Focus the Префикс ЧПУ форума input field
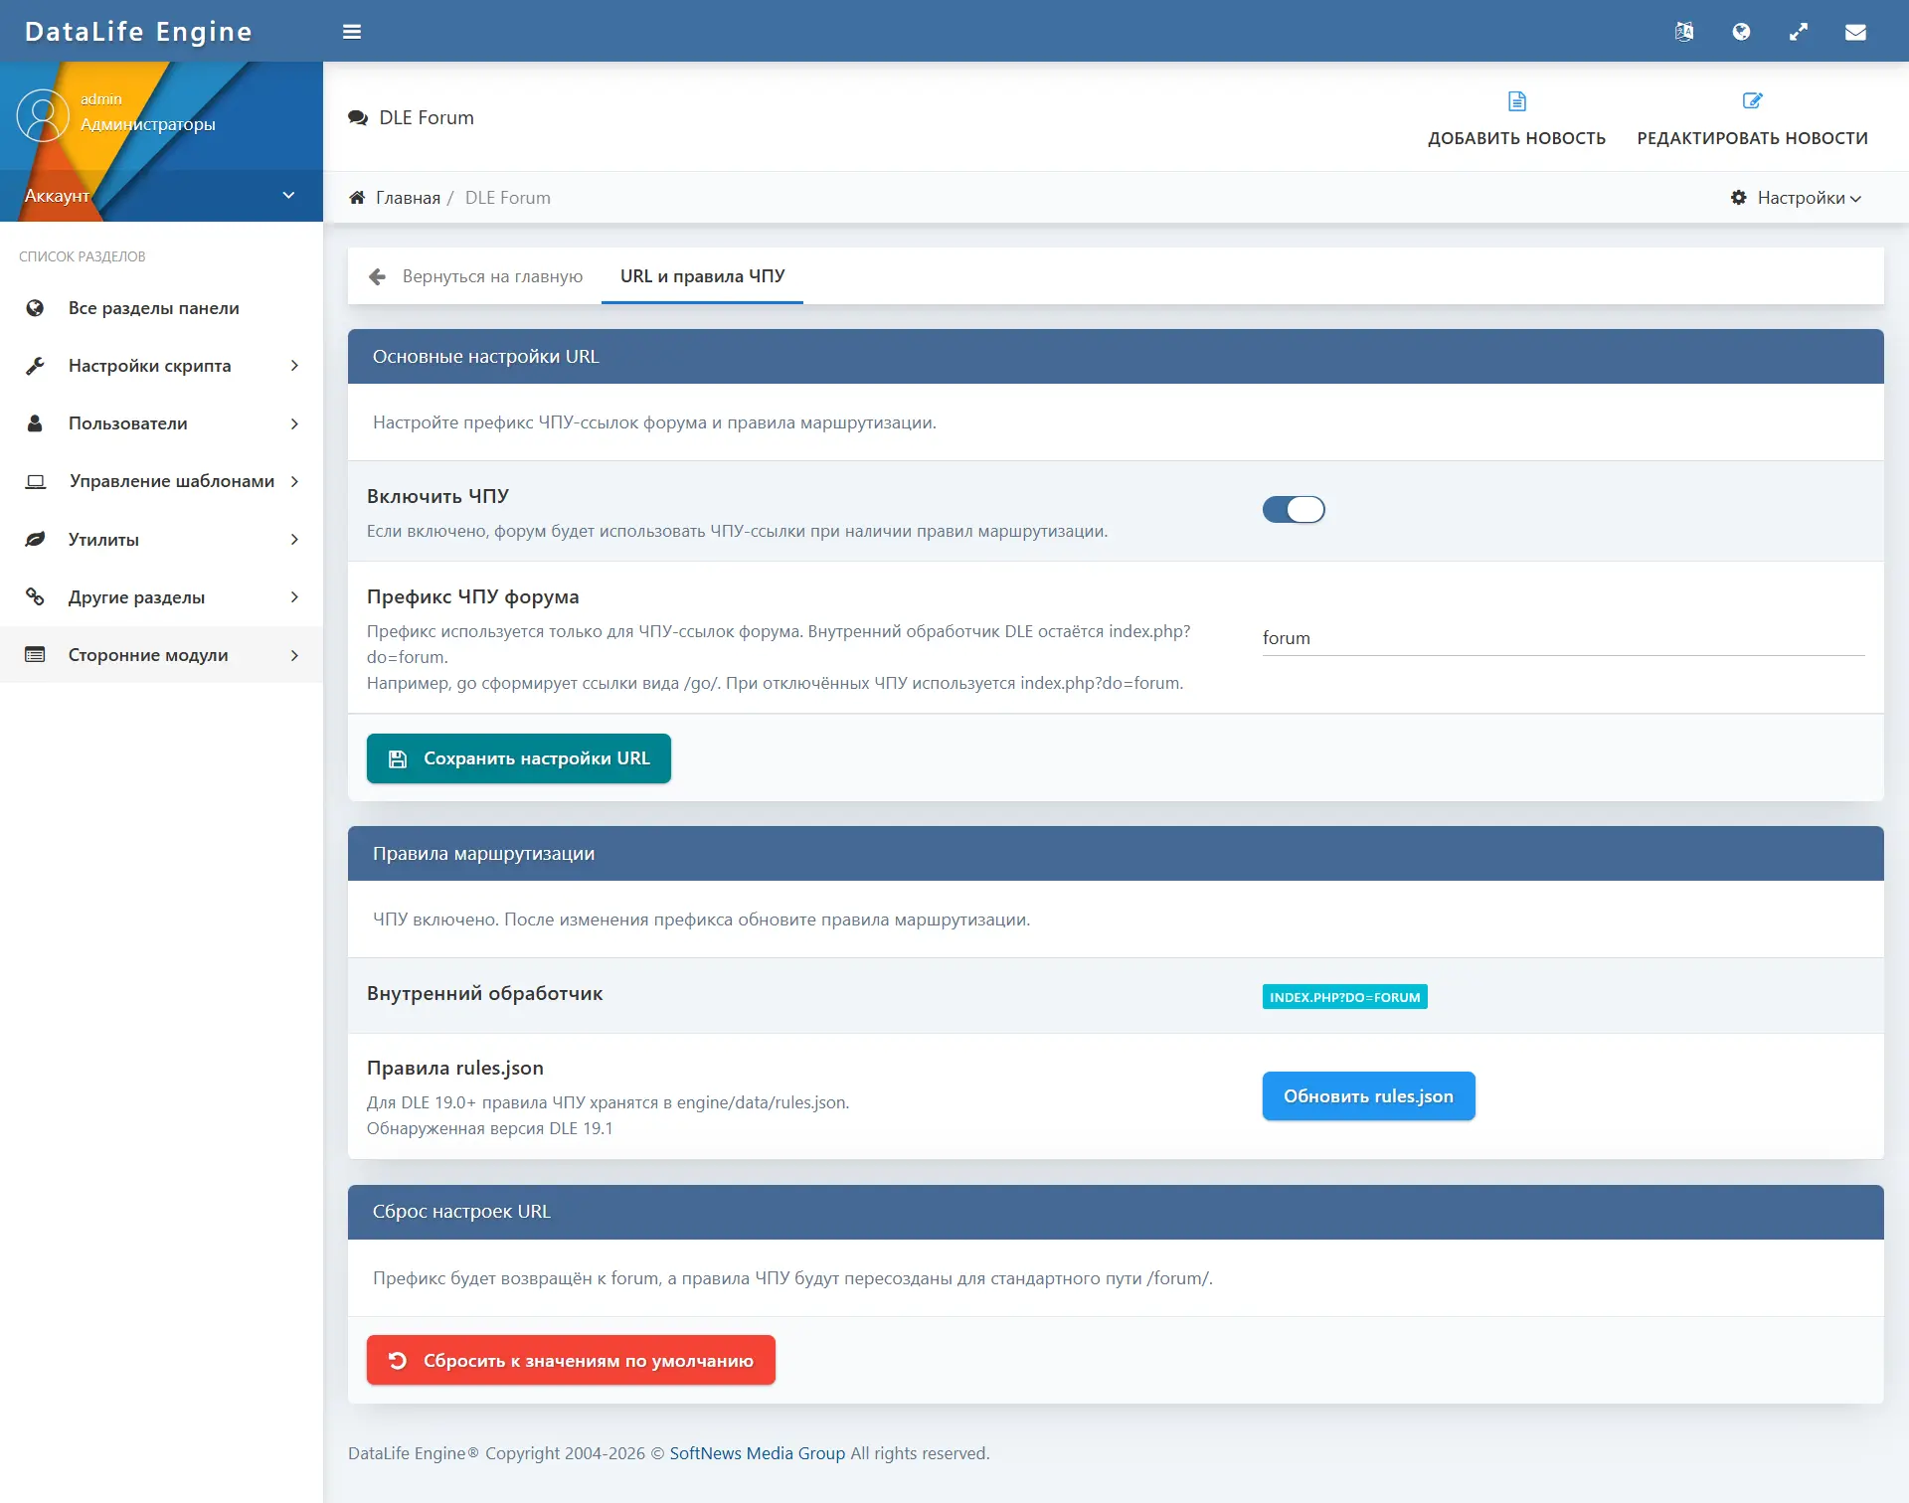 [x=1563, y=637]
